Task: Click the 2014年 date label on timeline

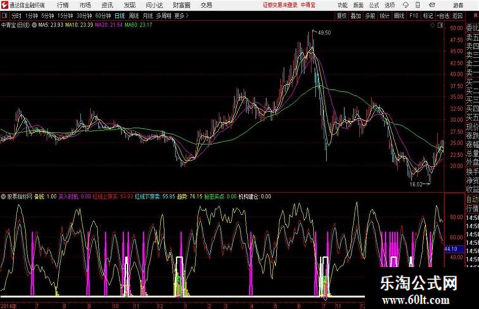Action: pos(9,306)
